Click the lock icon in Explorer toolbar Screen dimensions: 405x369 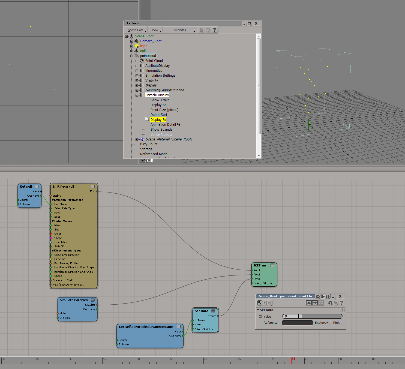pos(201,30)
